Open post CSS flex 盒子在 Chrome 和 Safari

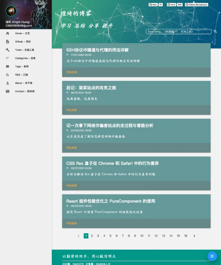(112, 163)
